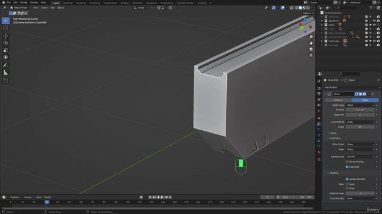Open the Miter Outer Sharp dropdown
Screen dimensions: 382x214
[361, 144]
